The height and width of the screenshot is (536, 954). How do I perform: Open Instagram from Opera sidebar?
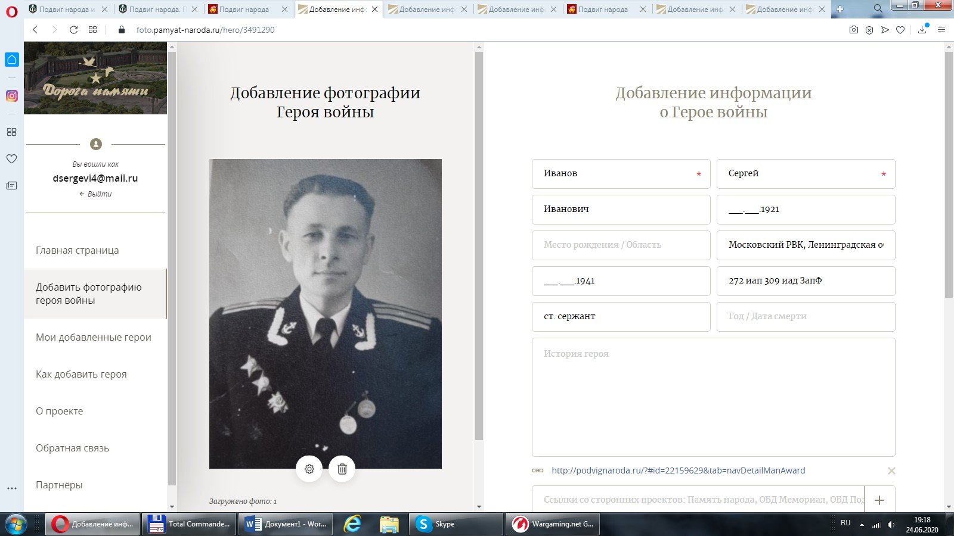point(12,96)
